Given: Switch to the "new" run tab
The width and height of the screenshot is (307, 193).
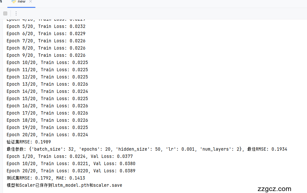Looking at the screenshot, I should click(x=21, y=2).
